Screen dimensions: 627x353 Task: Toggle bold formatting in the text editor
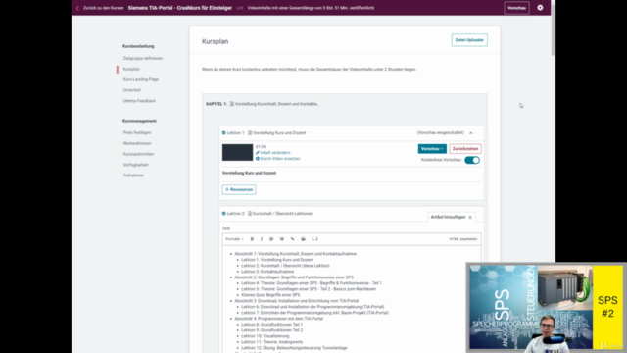[252, 239]
